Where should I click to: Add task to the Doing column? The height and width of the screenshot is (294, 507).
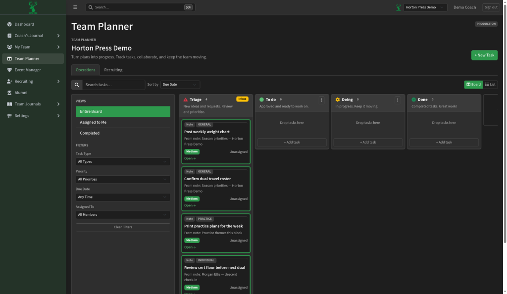pos(368,142)
